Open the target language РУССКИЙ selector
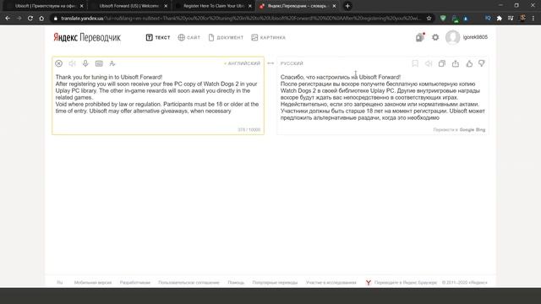This screenshot has height=304, width=541. pos(292,63)
